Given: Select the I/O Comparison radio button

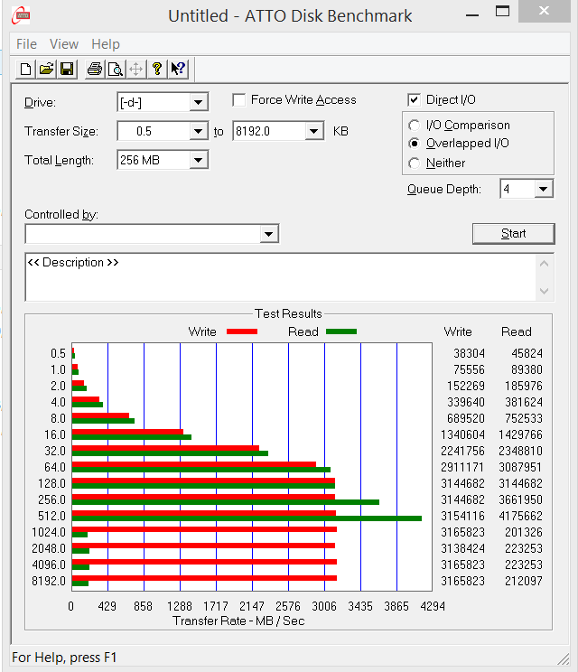Looking at the screenshot, I should pyautogui.click(x=415, y=126).
